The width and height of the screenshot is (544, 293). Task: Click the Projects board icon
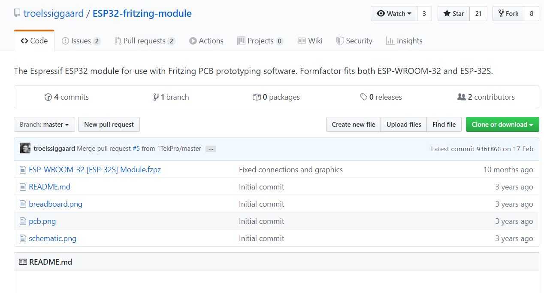tap(241, 41)
